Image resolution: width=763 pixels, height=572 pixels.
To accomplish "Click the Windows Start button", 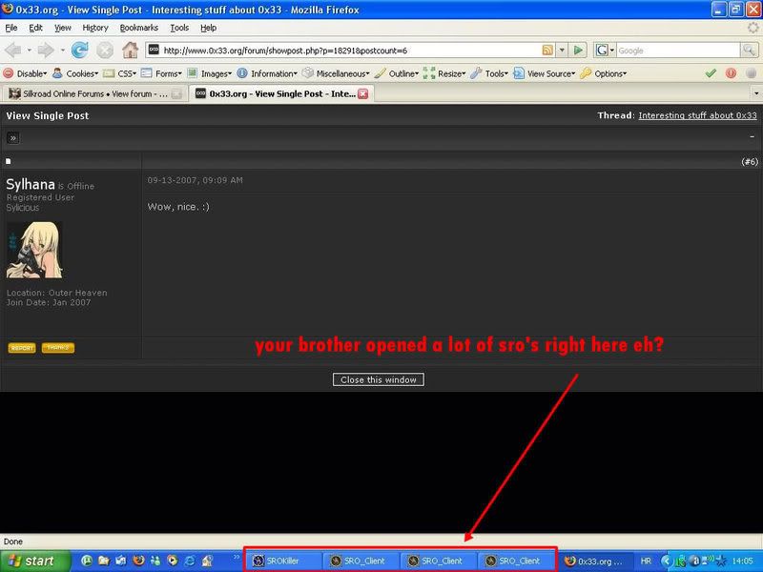I will [35, 561].
